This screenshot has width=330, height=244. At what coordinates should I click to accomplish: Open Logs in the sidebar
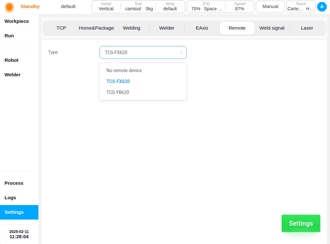[x=10, y=198]
